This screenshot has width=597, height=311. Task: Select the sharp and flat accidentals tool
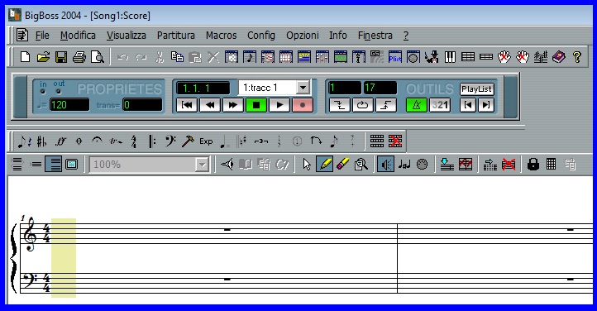click(41, 141)
